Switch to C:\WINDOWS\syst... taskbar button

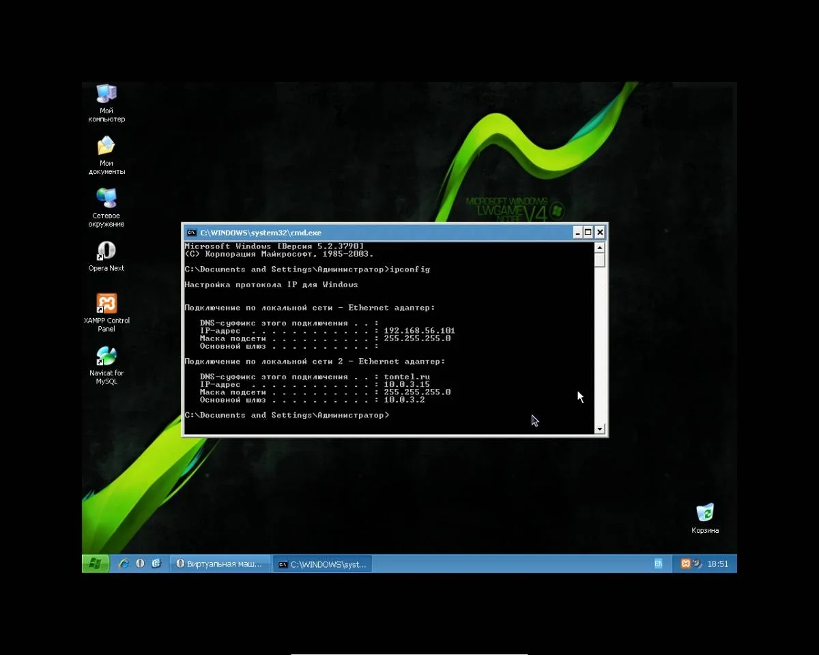(x=322, y=564)
